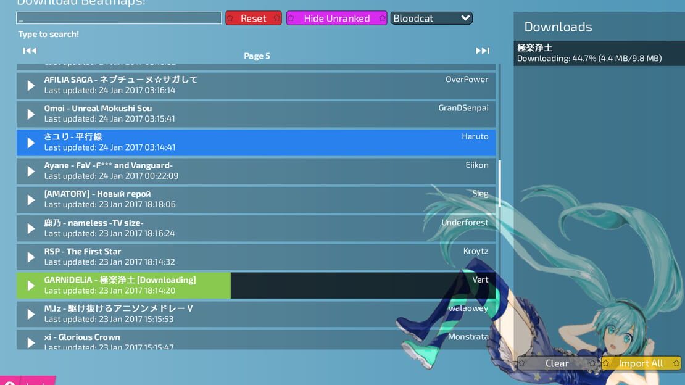
Task: Click the Page 5 indicator
Action: tap(257, 56)
